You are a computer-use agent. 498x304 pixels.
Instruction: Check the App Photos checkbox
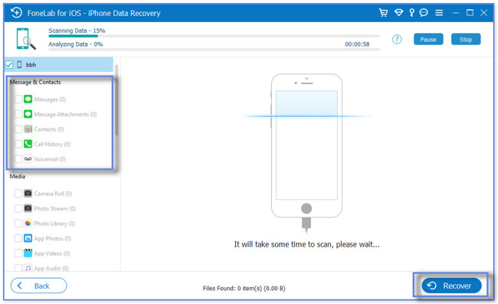18,238
